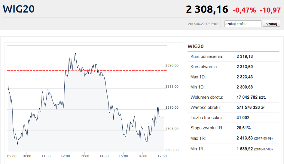Click the 2305,00 price axis label
284x164 pixels.
(172, 129)
